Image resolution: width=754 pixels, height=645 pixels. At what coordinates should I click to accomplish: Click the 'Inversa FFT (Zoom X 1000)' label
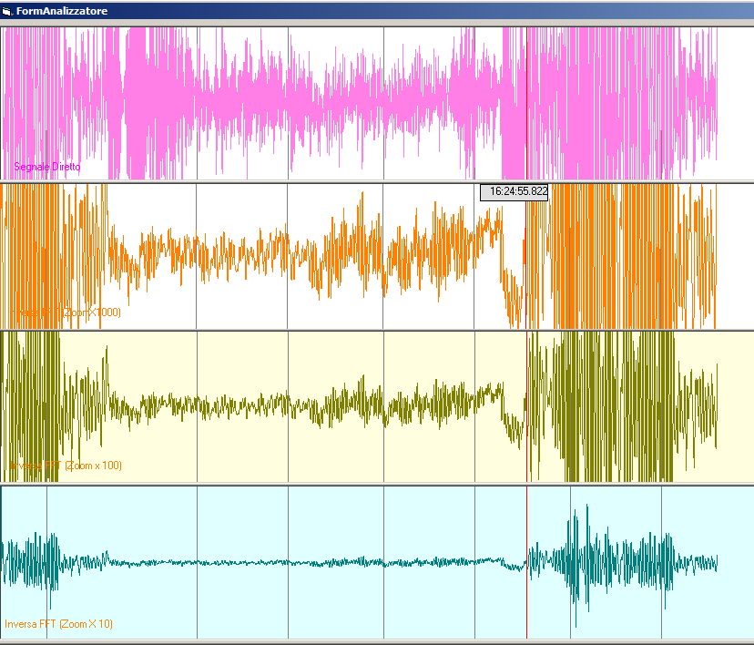[x=66, y=312]
